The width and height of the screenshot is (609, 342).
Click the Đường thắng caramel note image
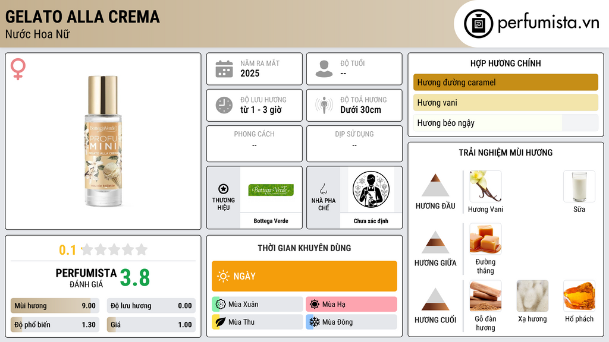pyautogui.click(x=485, y=239)
